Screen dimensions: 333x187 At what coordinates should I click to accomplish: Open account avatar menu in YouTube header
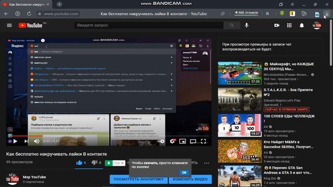[x=317, y=25]
